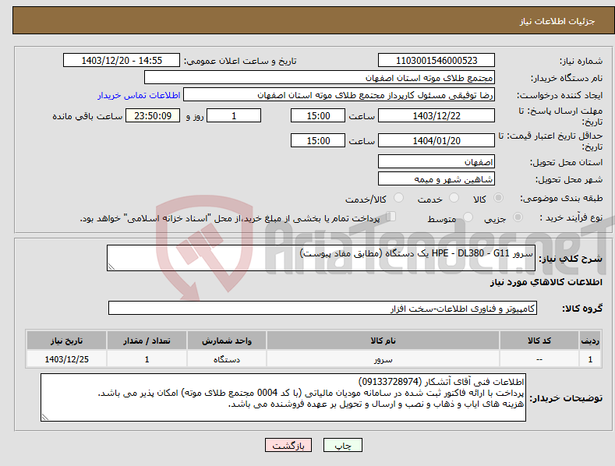Click the delivery city field شاهین شهر و میمه
Image resolution: width=615 pixels, height=466 pixels.
tap(437, 179)
